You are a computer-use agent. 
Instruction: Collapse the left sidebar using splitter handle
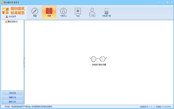point(24,62)
